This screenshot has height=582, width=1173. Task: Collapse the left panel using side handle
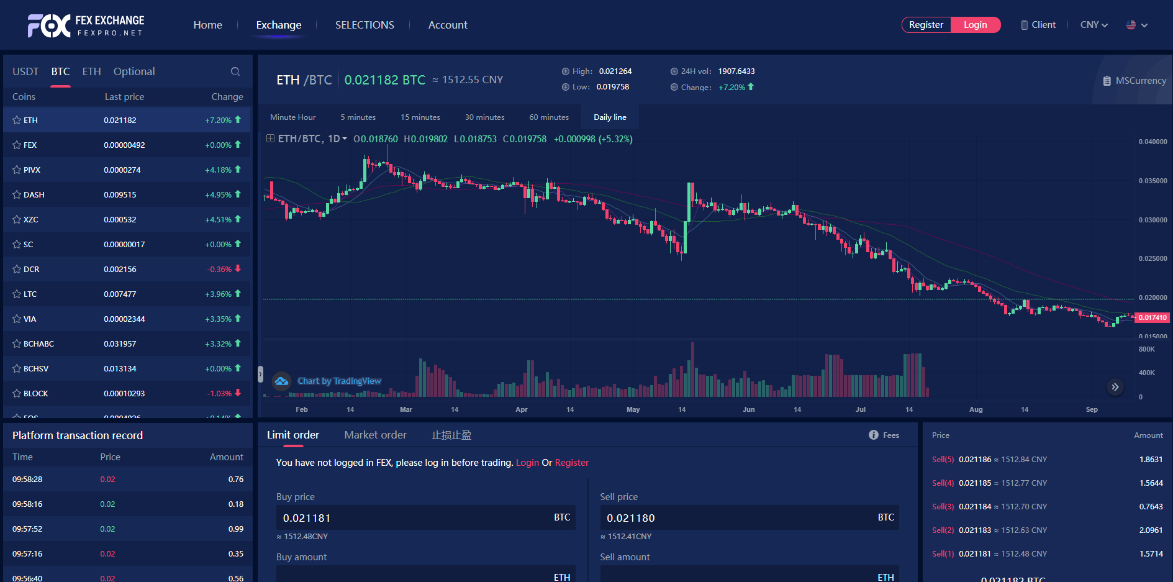pos(260,374)
